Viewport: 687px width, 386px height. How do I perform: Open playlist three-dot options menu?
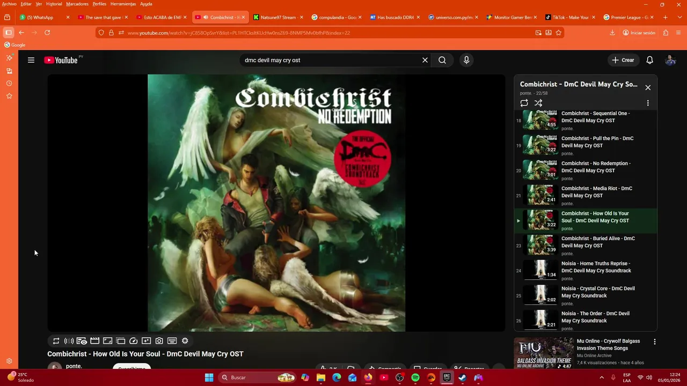[x=648, y=103]
